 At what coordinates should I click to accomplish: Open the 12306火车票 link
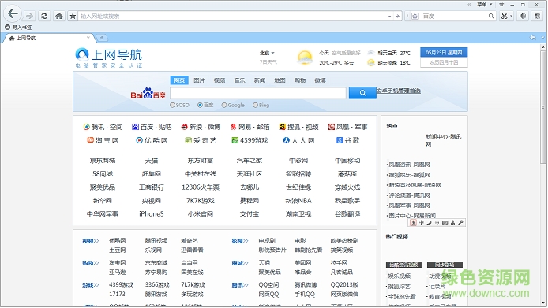click(201, 187)
